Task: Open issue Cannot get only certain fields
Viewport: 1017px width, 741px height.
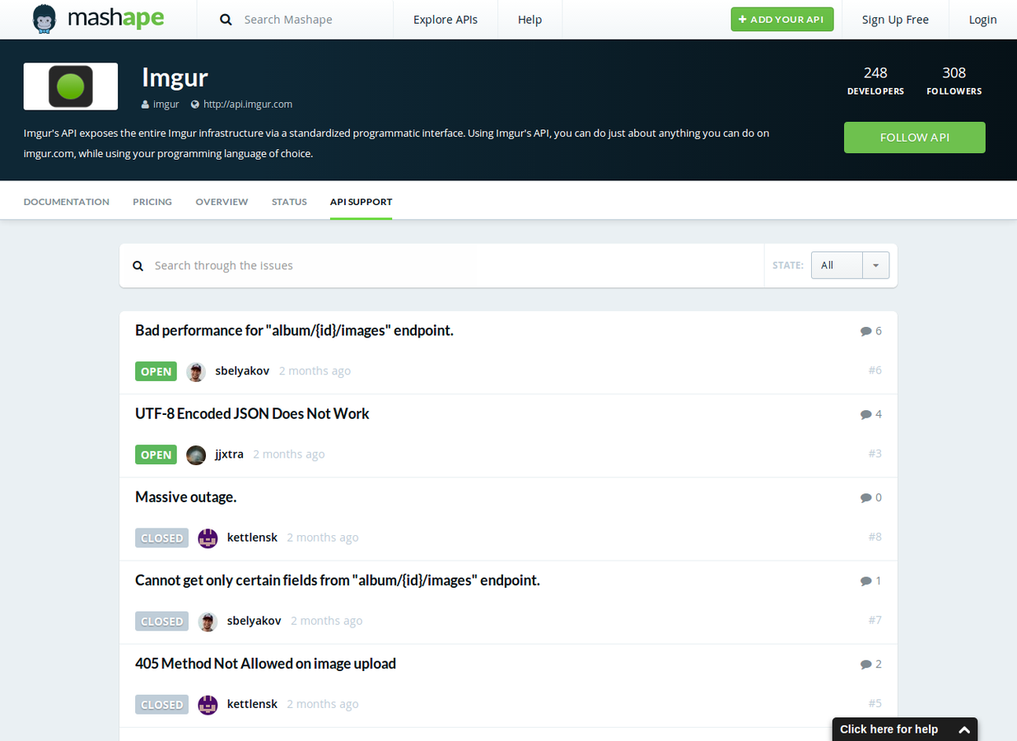Action: [x=338, y=580]
